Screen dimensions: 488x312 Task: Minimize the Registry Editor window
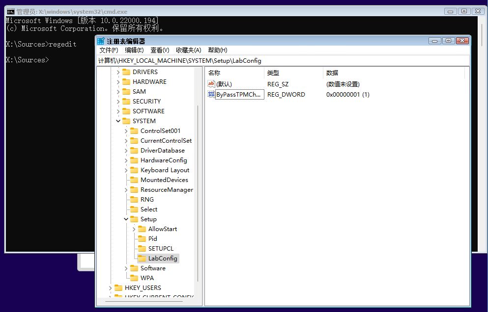coord(435,41)
